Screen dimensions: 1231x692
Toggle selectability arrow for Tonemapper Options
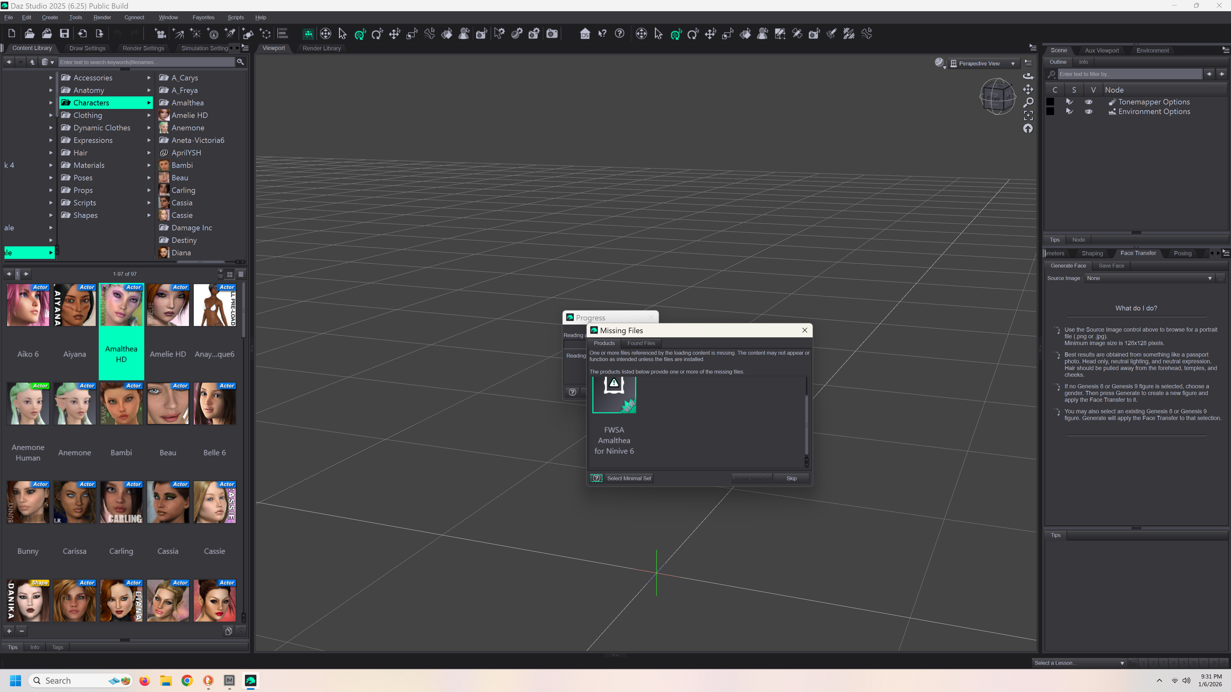pyautogui.click(x=1069, y=102)
